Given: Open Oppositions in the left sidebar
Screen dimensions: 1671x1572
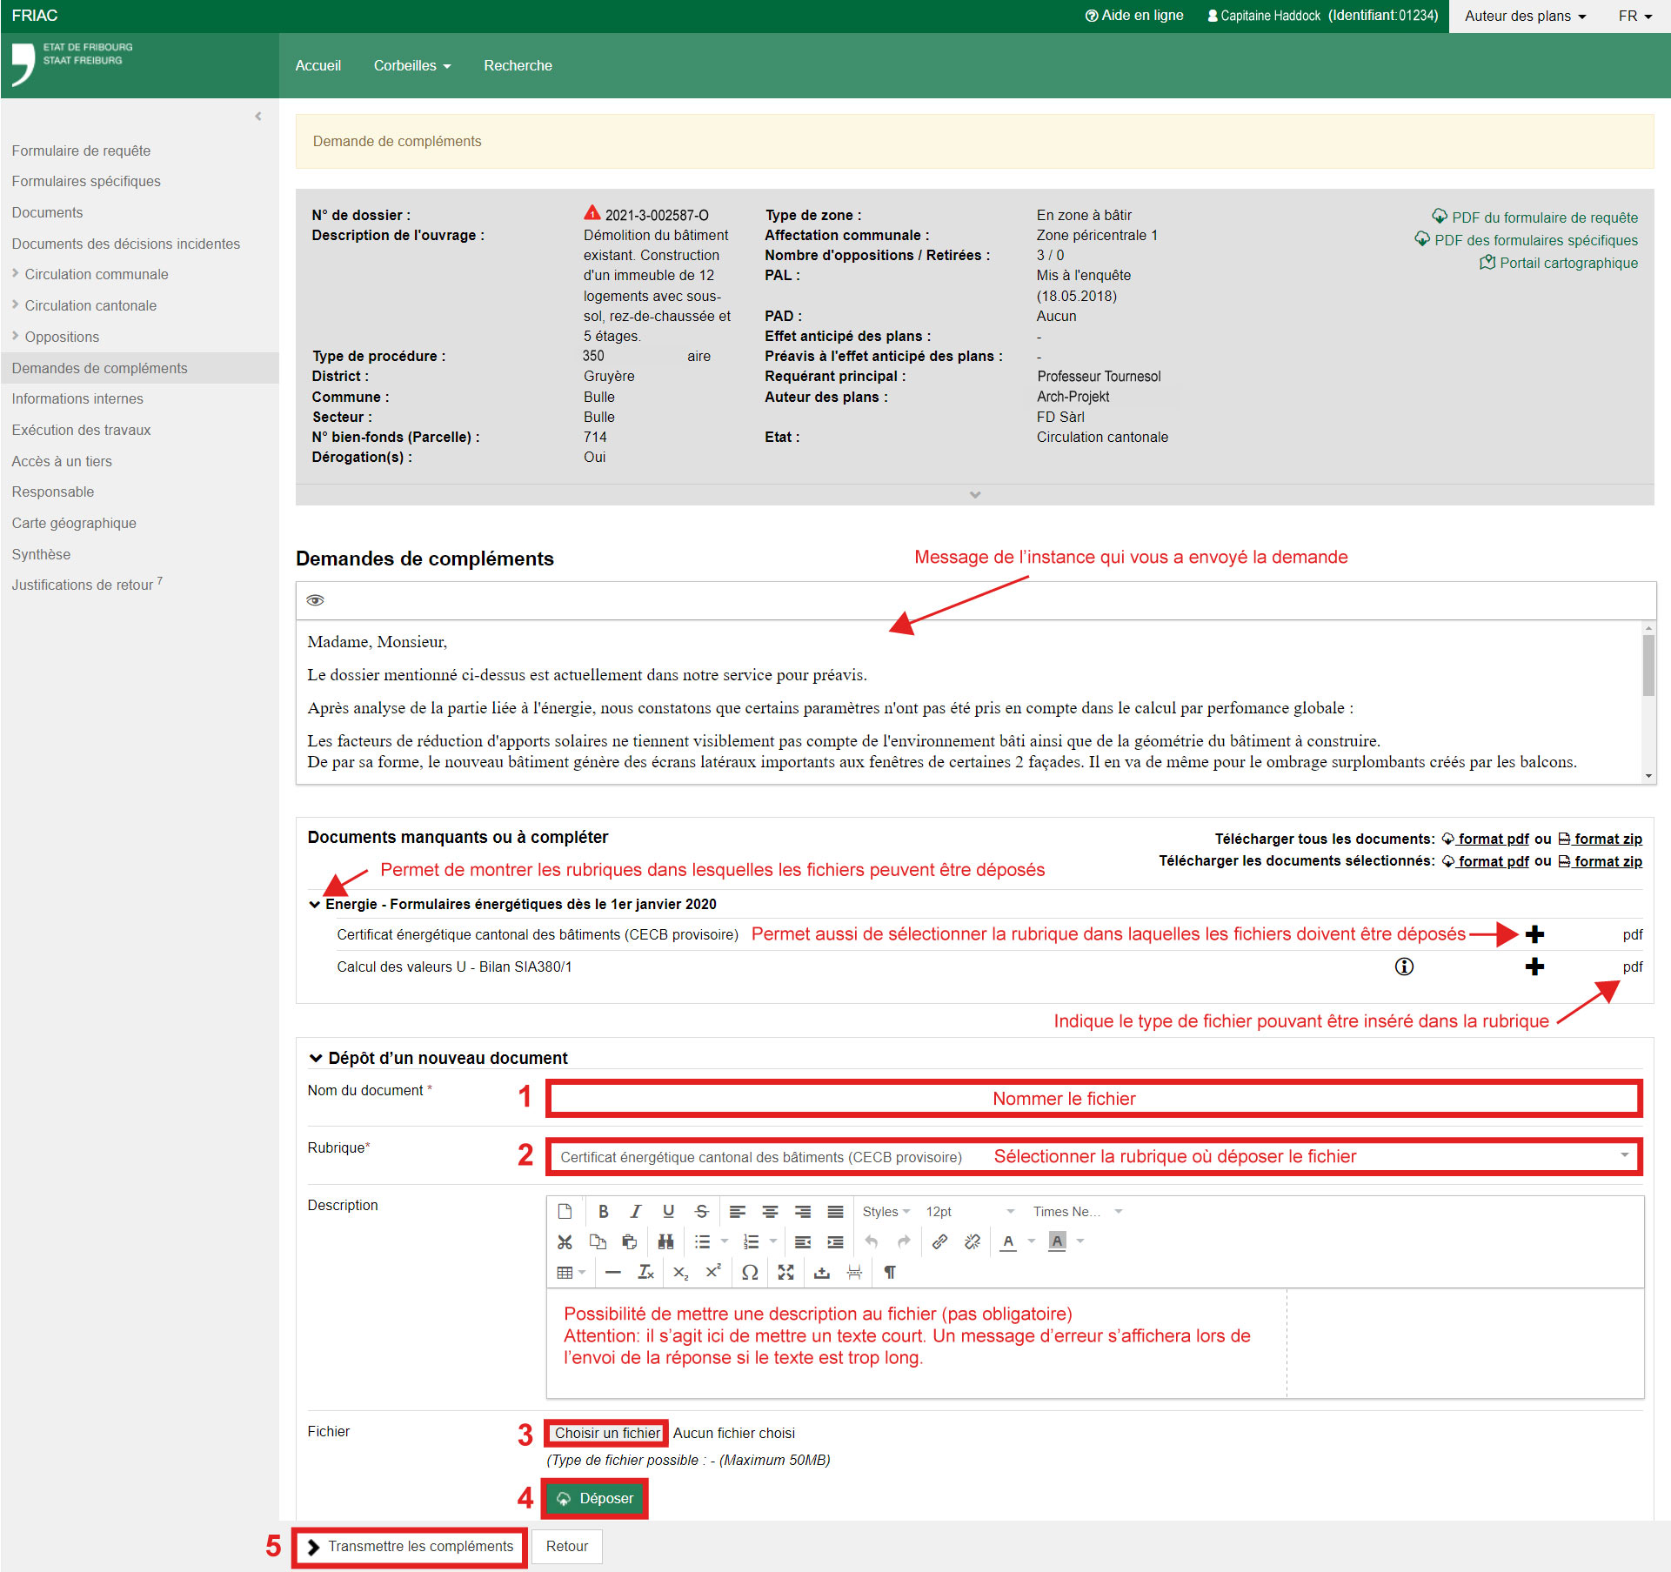Looking at the screenshot, I should click(x=62, y=337).
